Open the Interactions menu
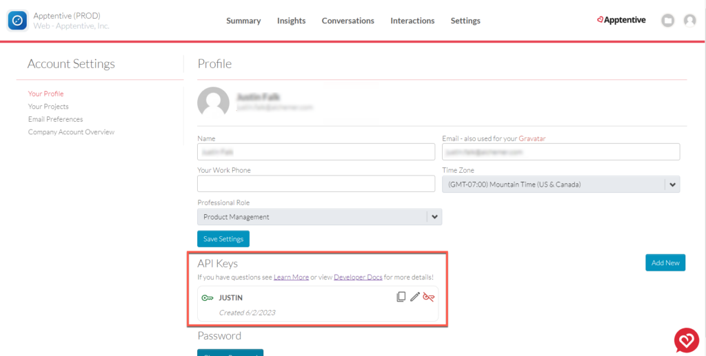This screenshot has height=356, width=706. 412,21
